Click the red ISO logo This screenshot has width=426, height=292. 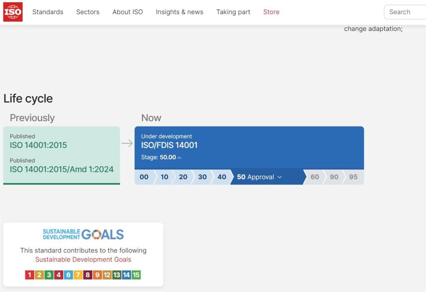coord(13,12)
